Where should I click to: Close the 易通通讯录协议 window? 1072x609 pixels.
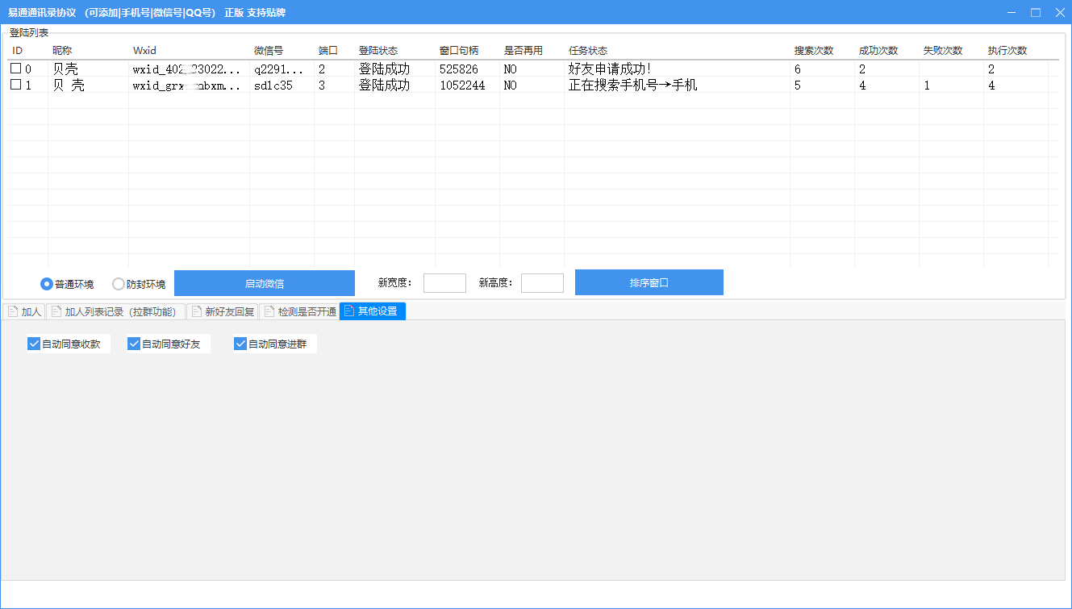pyautogui.click(x=1060, y=12)
